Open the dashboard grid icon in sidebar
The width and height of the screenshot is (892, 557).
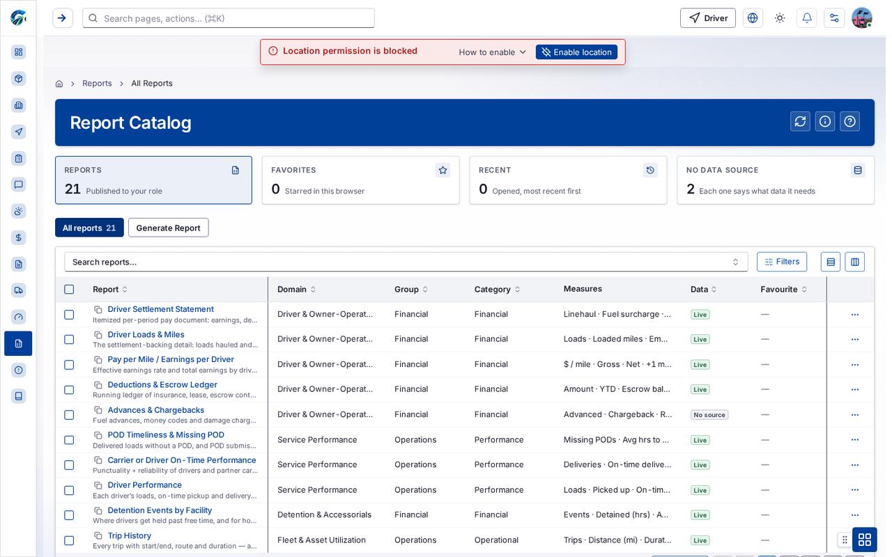(19, 52)
